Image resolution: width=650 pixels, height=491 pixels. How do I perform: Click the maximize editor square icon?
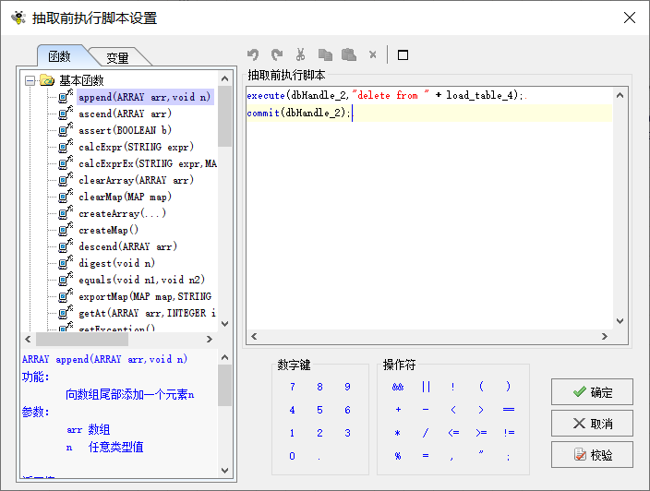403,54
